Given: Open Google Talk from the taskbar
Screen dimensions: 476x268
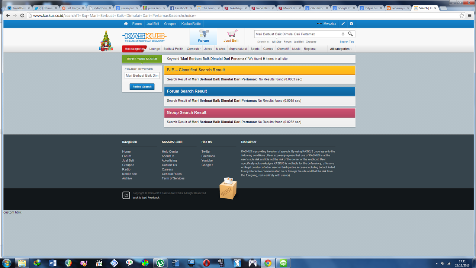Looking at the screenshot, I should 129,263.
